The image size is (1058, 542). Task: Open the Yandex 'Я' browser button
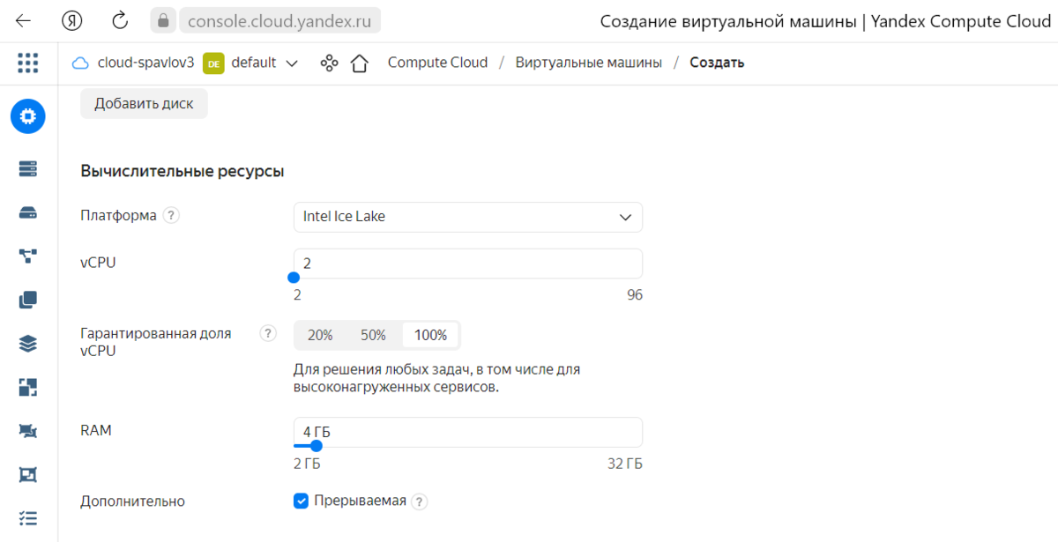point(72,21)
